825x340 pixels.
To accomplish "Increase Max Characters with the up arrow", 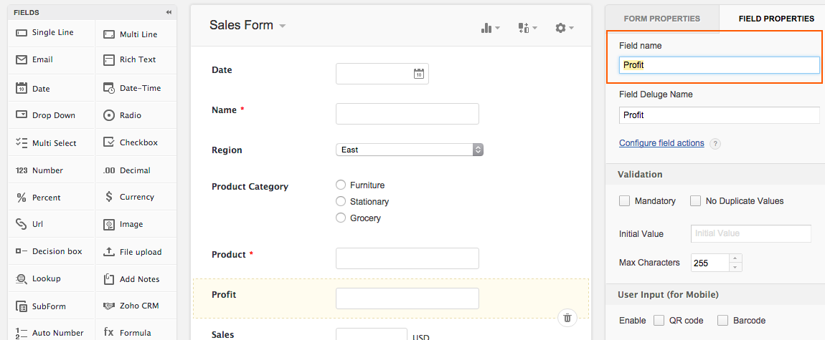I will tap(735, 258).
